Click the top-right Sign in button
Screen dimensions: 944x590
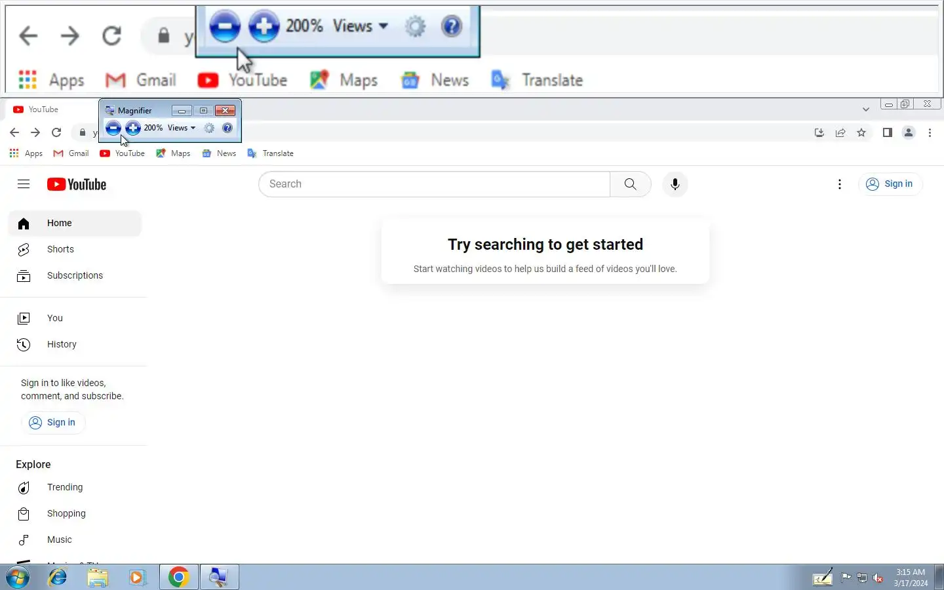point(890,184)
